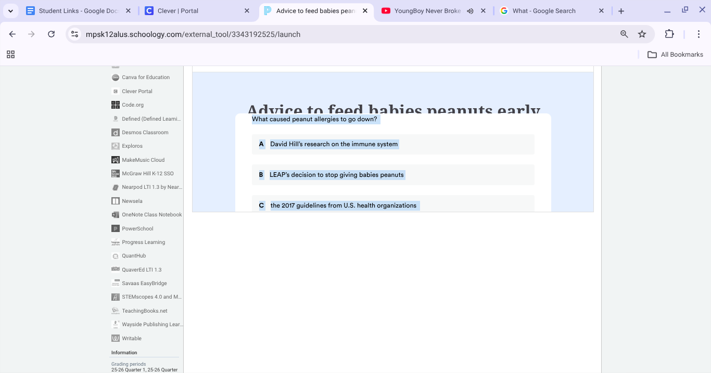The image size is (711, 373).
Task: Open the McGraw Hill K-12 SSO link
Action: point(147,174)
